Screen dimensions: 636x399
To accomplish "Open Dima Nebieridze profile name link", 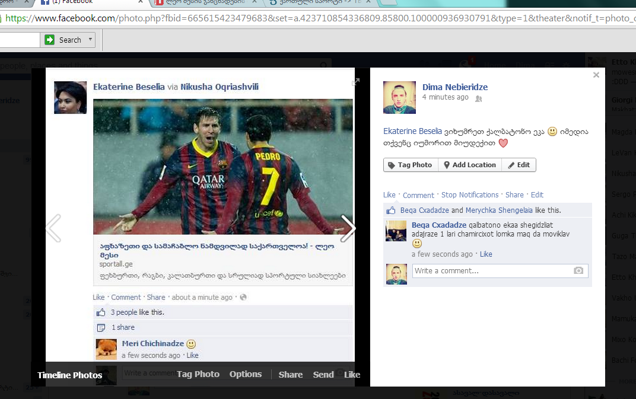I will coord(454,87).
